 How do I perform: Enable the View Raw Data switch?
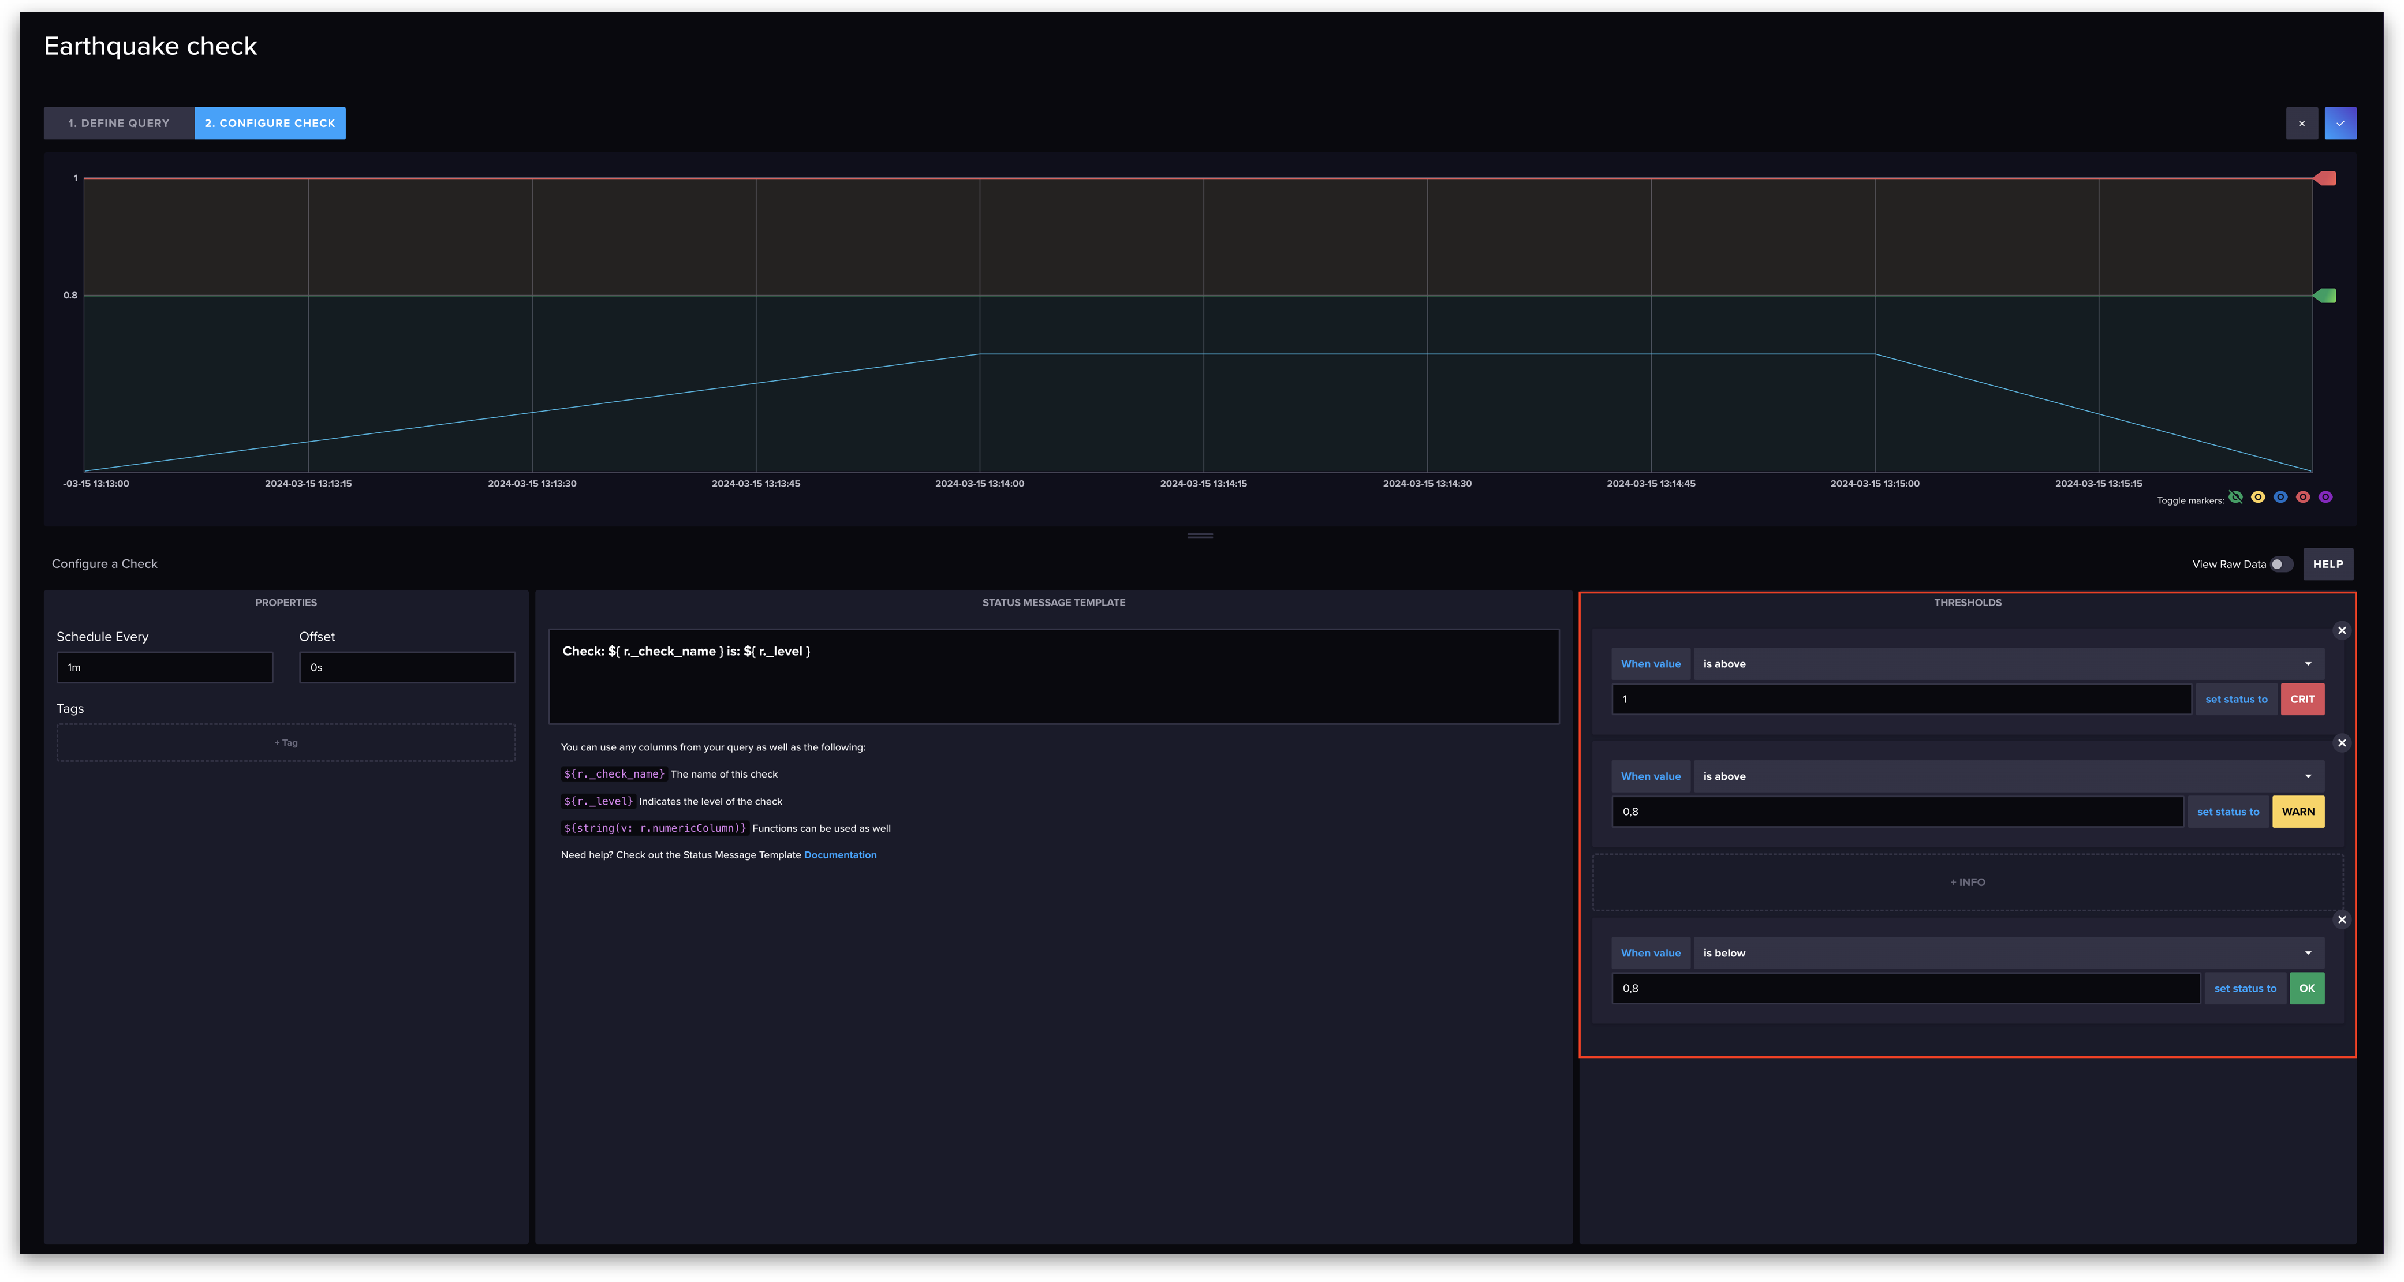[2281, 565]
